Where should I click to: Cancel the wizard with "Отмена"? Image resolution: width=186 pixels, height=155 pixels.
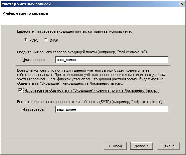pos(168,146)
